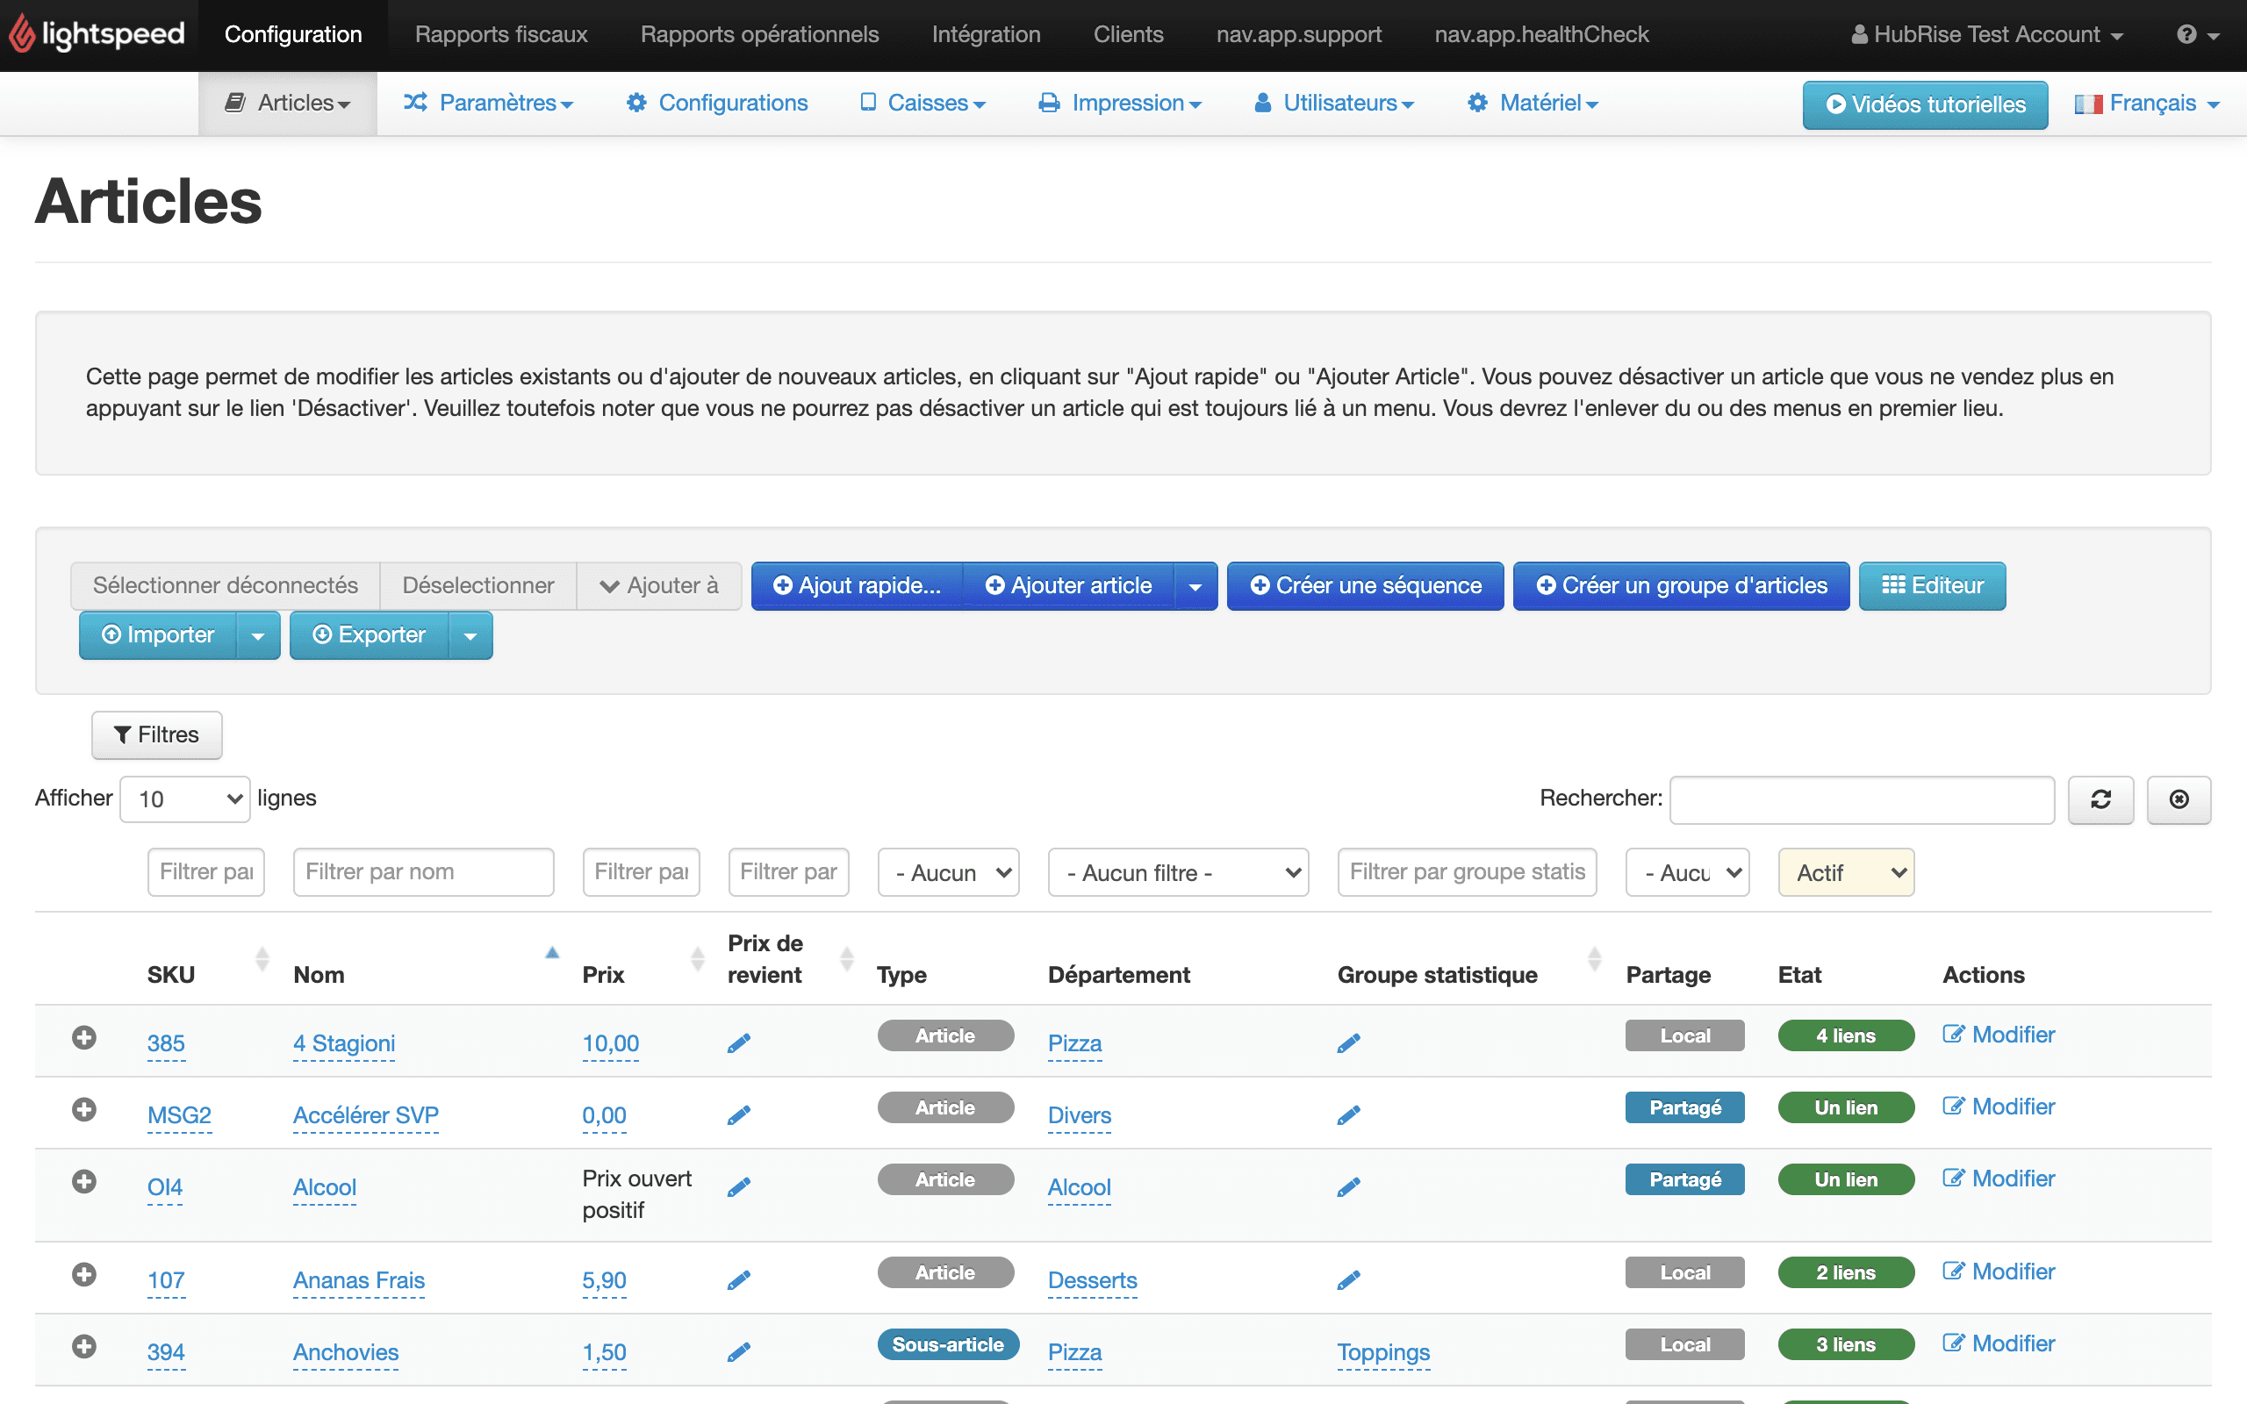Expand the 4 Stagioni row details
This screenshot has width=2247, height=1404.
84,1037
